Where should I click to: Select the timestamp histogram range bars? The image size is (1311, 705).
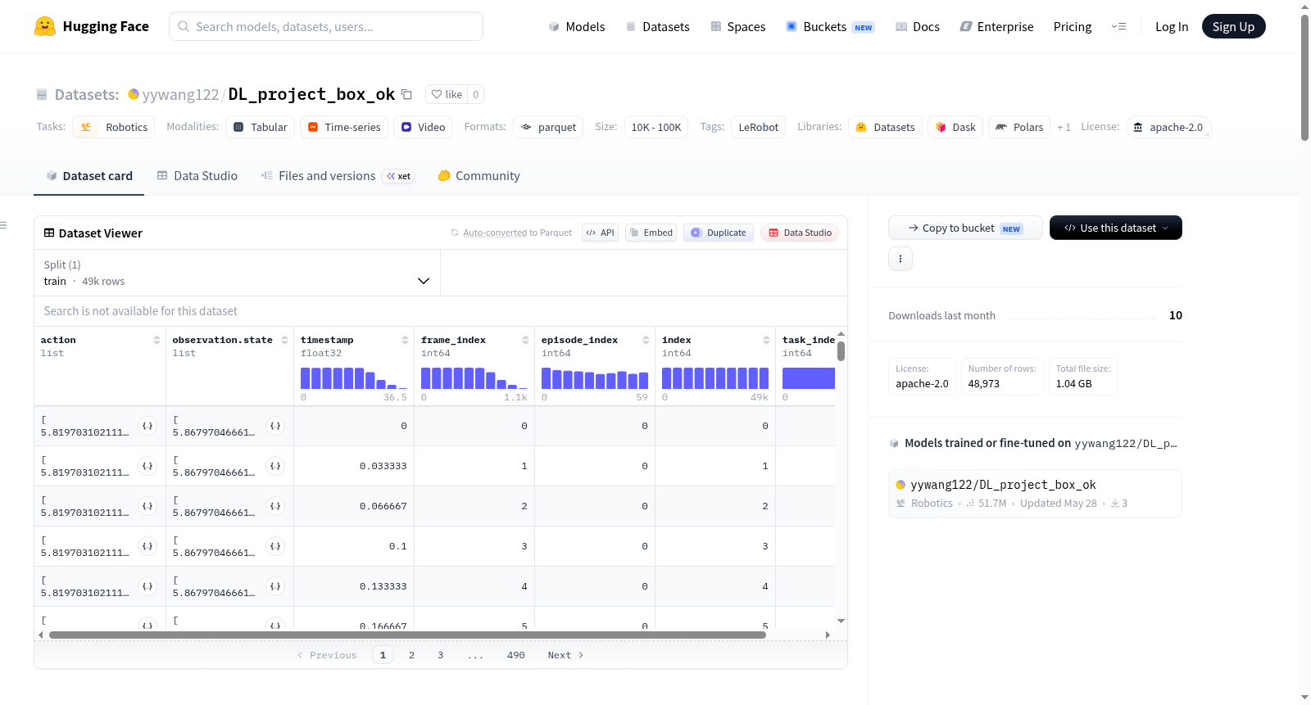pos(354,378)
